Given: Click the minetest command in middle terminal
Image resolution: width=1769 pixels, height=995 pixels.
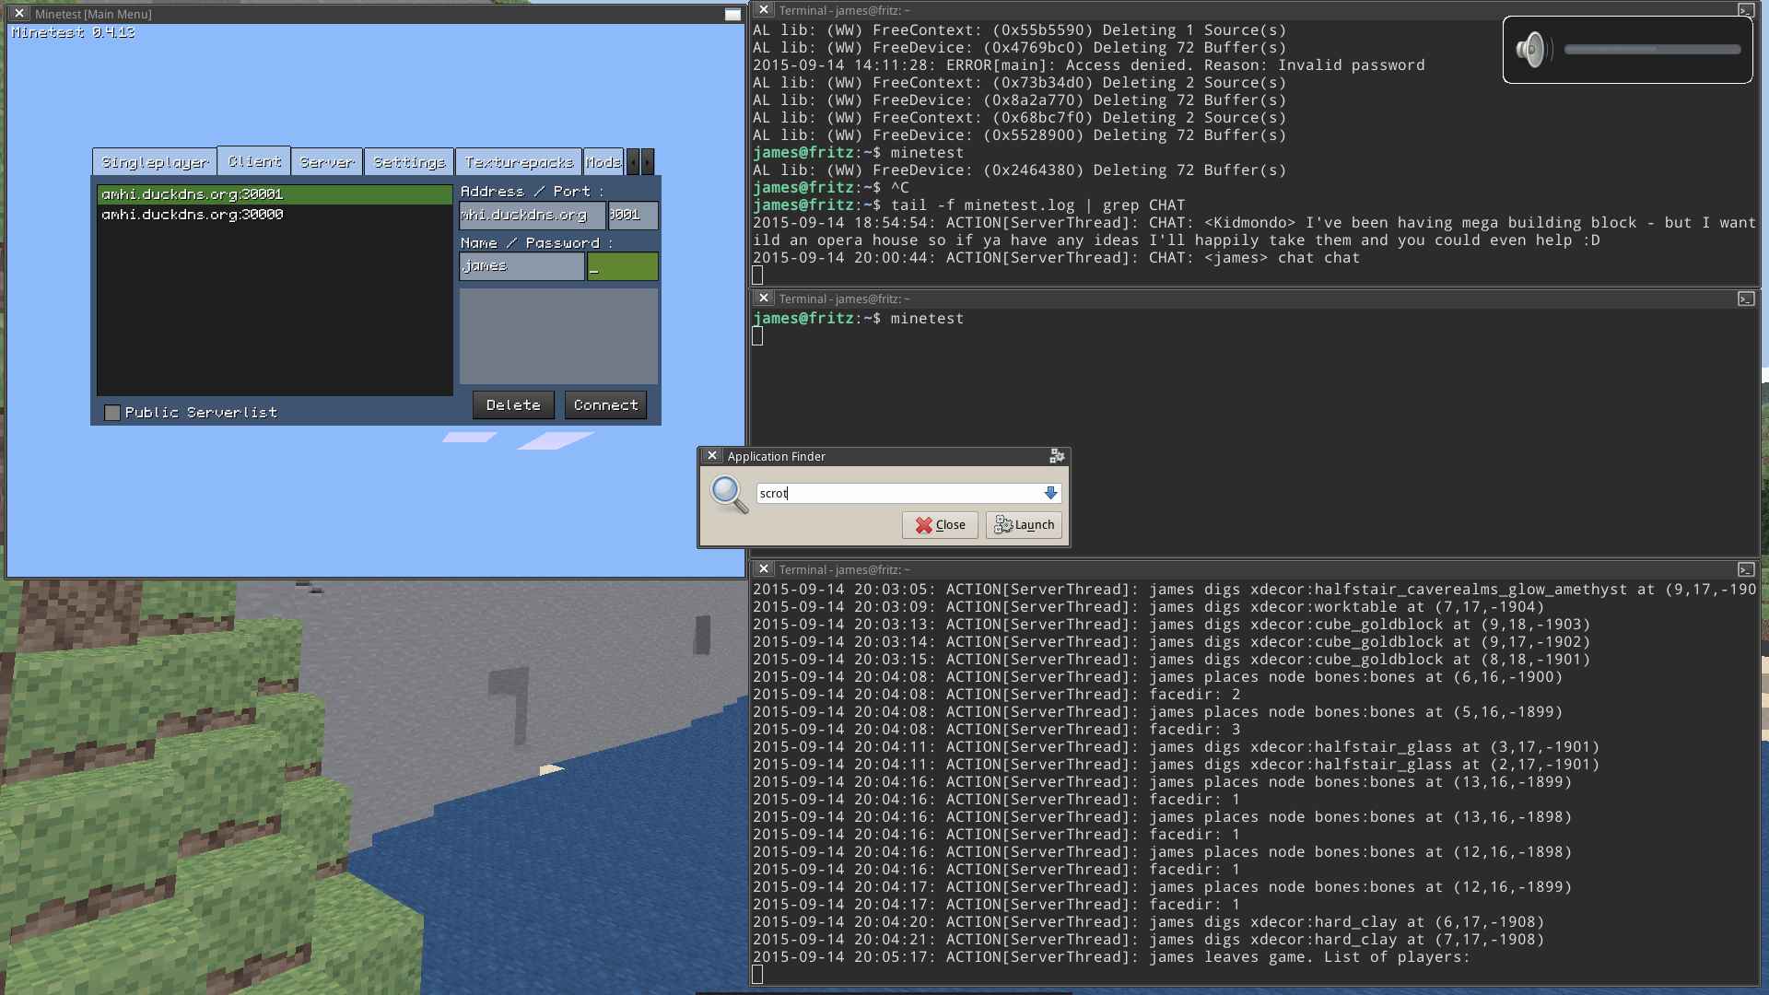Looking at the screenshot, I should click(x=927, y=319).
